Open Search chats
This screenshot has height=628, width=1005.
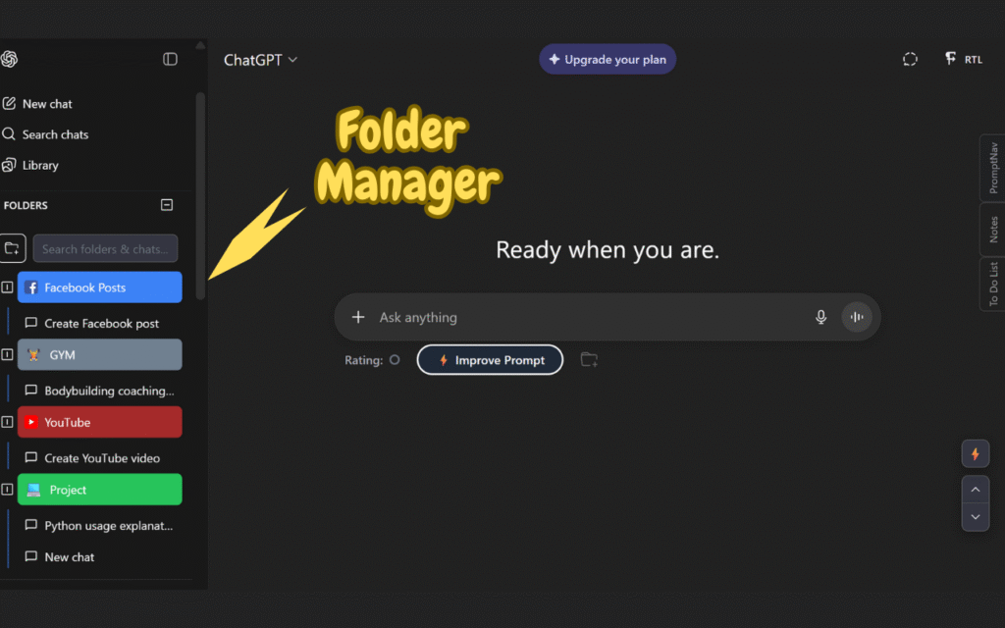[55, 134]
